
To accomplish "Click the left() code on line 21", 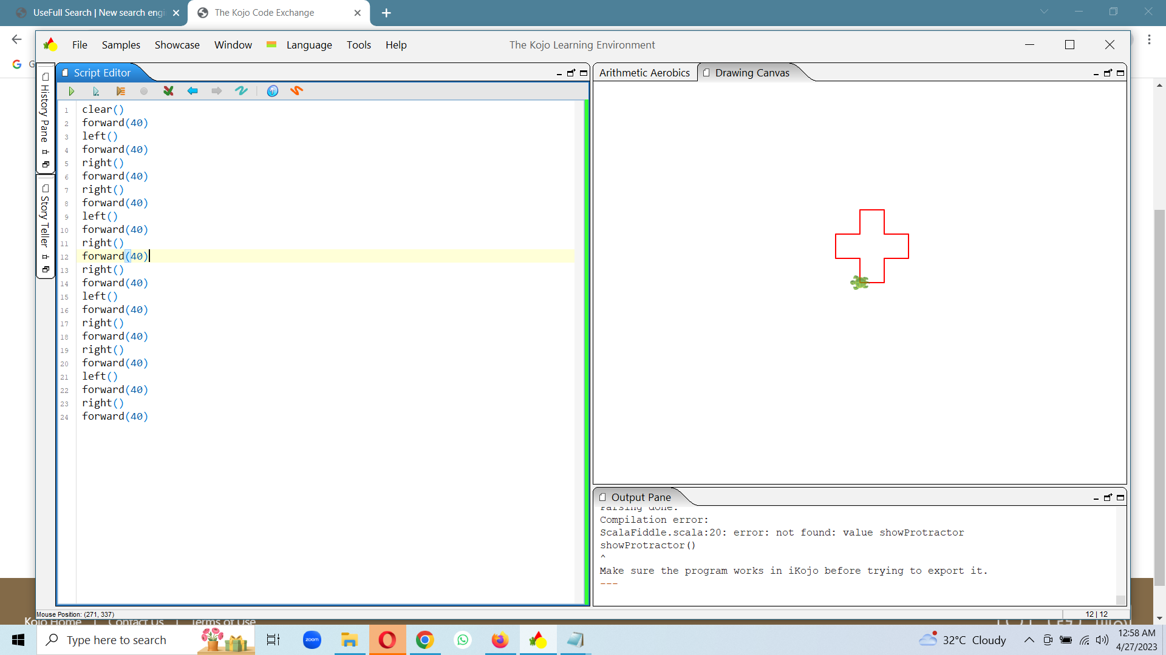I will (100, 376).
